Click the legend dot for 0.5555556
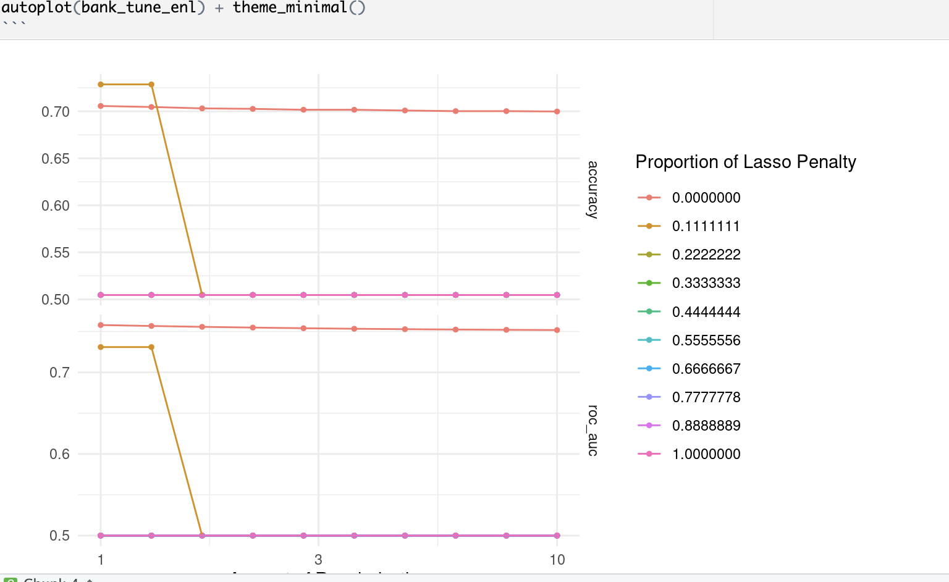This screenshot has height=582, width=949. (649, 340)
